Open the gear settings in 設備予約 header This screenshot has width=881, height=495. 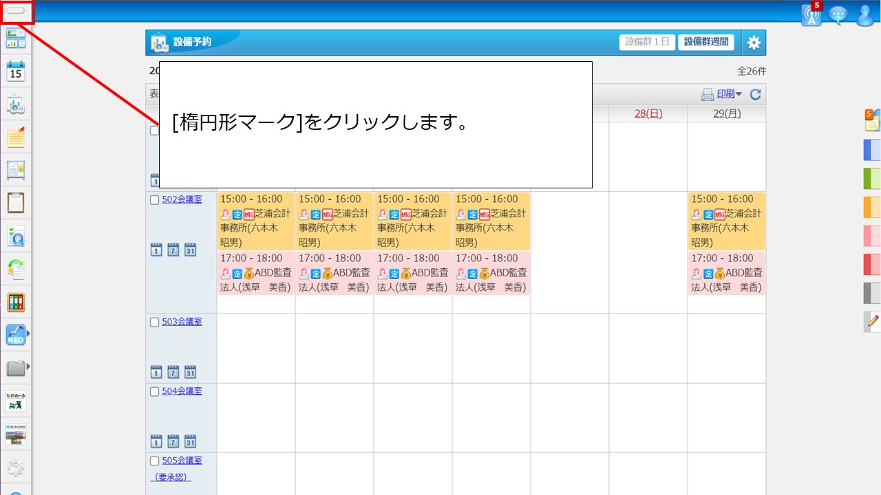click(x=754, y=43)
